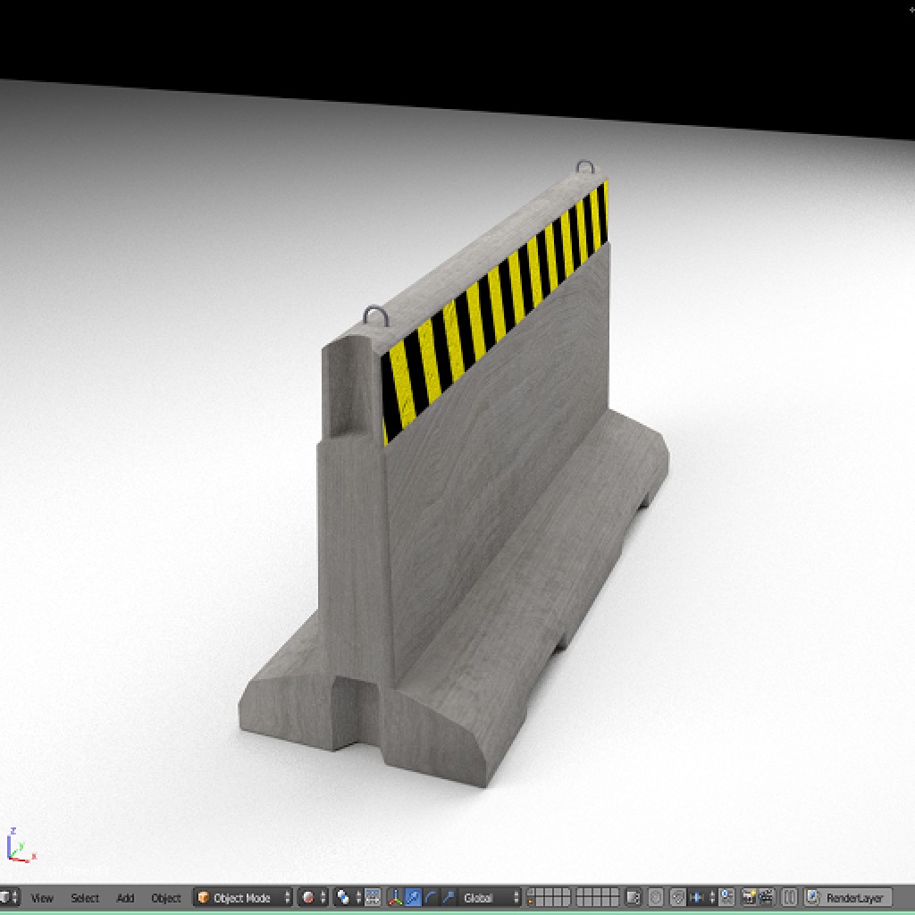The width and height of the screenshot is (915, 915).
Task: Open the Add menu
Action: [x=124, y=898]
